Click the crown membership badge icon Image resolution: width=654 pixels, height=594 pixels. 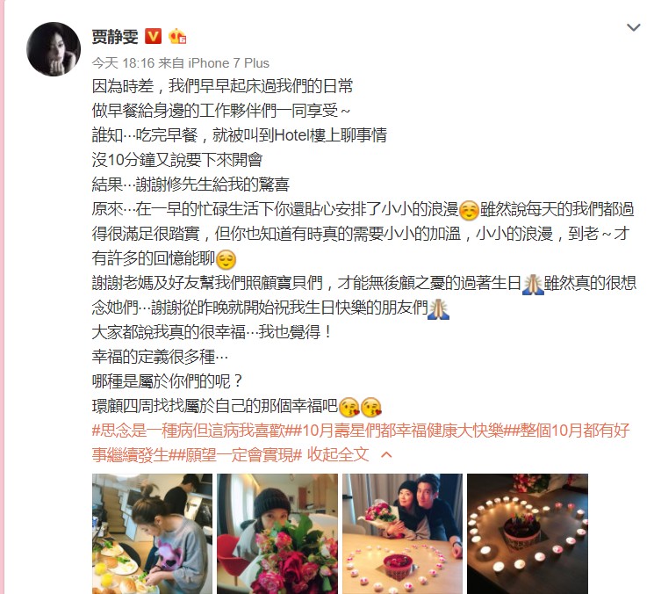[176, 37]
